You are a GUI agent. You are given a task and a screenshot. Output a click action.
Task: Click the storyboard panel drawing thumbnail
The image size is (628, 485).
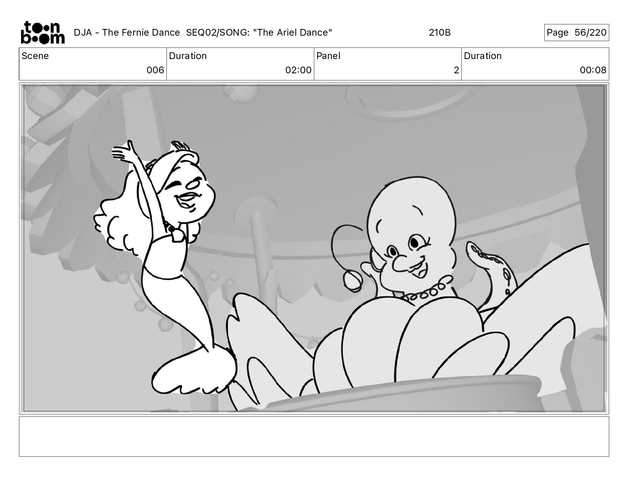(x=314, y=248)
